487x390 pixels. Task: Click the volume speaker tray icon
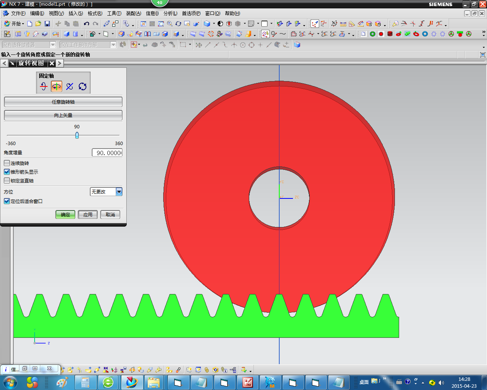coord(441,382)
